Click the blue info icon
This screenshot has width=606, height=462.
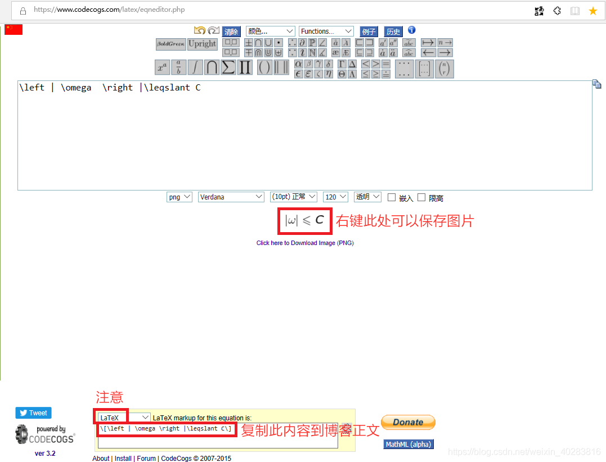click(412, 30)
